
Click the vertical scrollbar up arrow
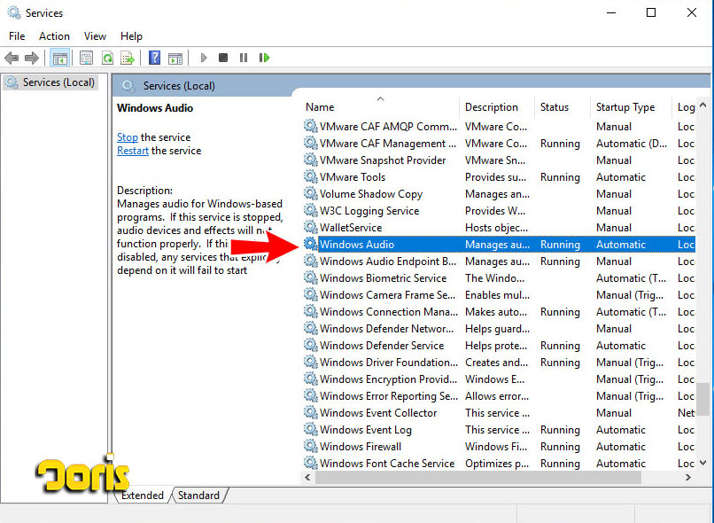click(x=702, y=105)
